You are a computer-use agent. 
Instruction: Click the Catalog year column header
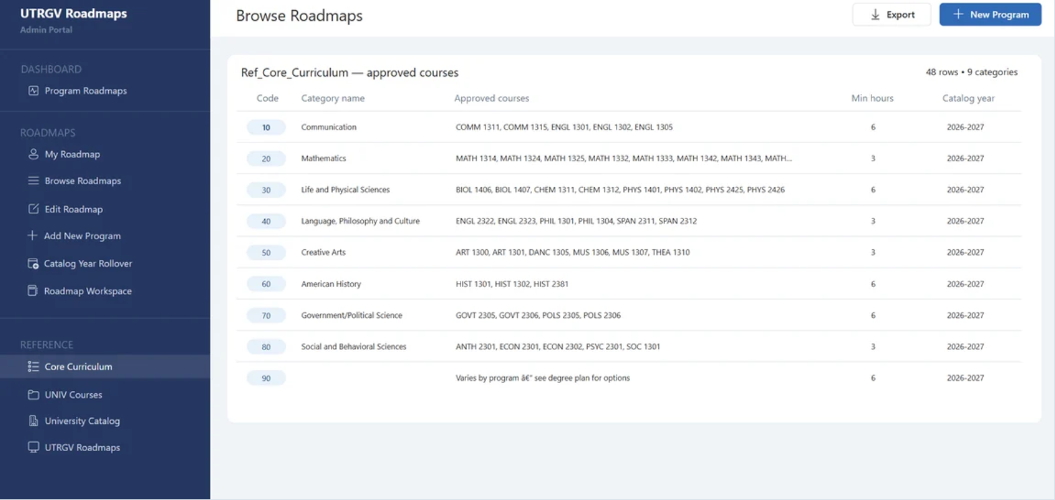(x=968, y=98)
